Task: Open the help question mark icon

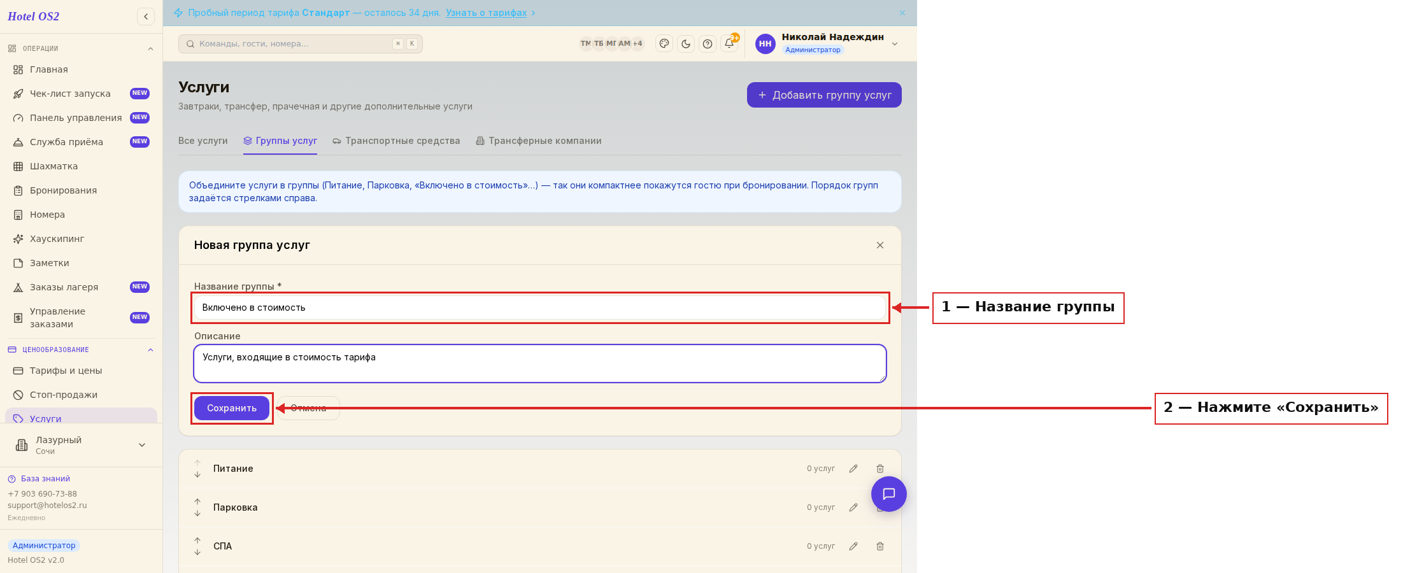Action: 708,44
